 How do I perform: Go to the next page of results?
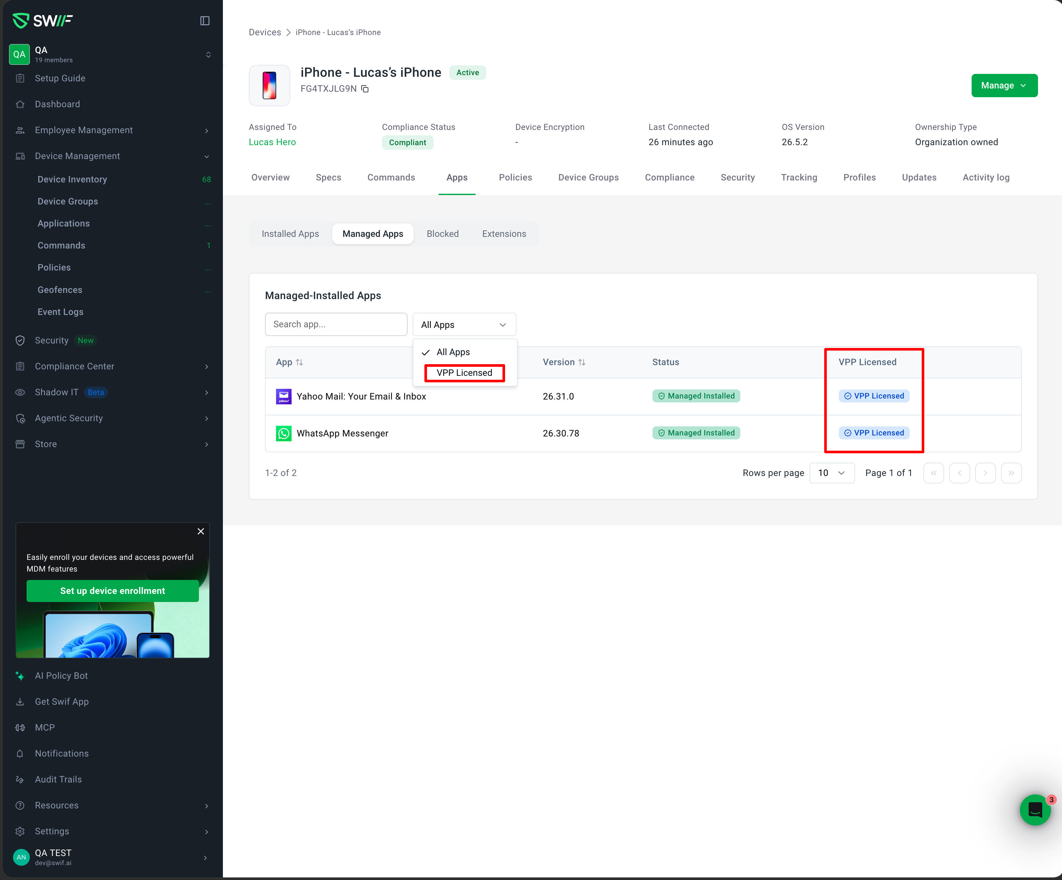pos(985,473)
